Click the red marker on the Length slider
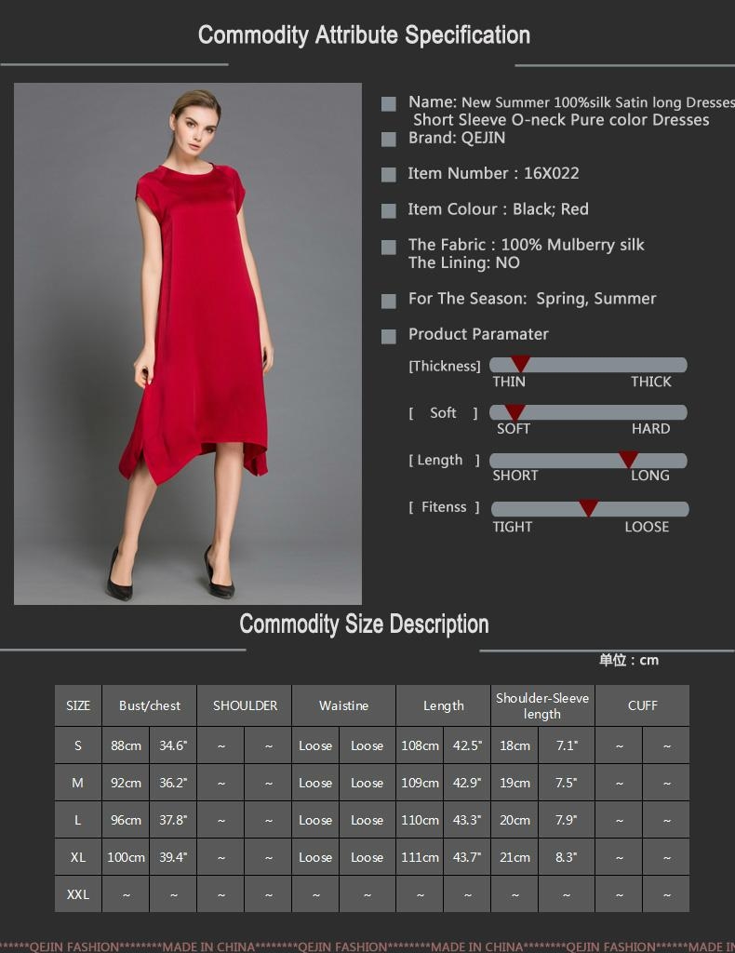Screen dimensions: 735x953 click(629, 459)
